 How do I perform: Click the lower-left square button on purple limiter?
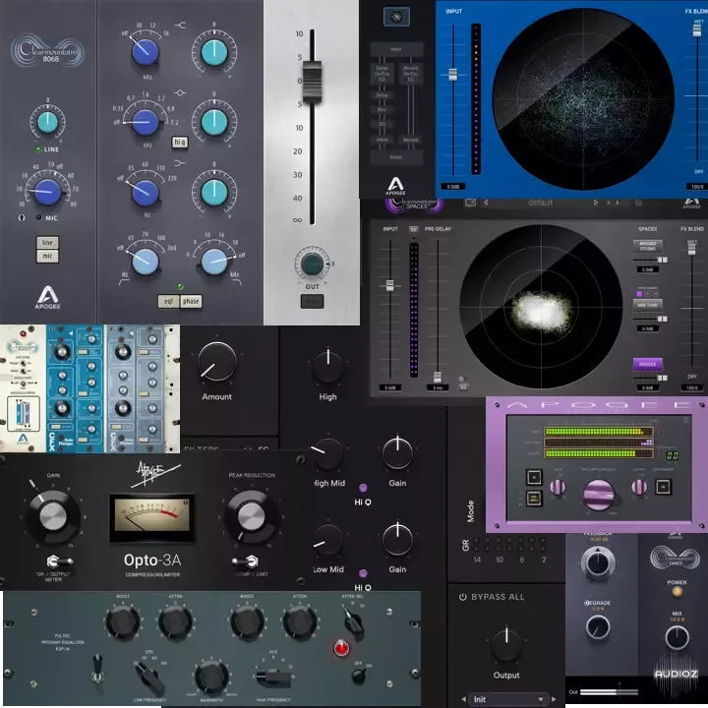(534, 499)
